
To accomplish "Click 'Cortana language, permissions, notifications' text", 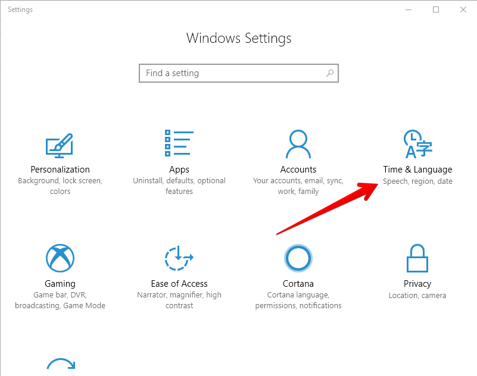I will [x=298, y=300].
